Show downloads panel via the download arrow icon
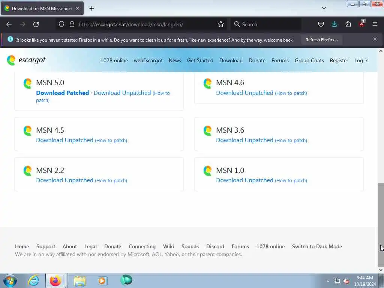Image resolution: width=384 pixels, height=288 pixels. [334, 24]
